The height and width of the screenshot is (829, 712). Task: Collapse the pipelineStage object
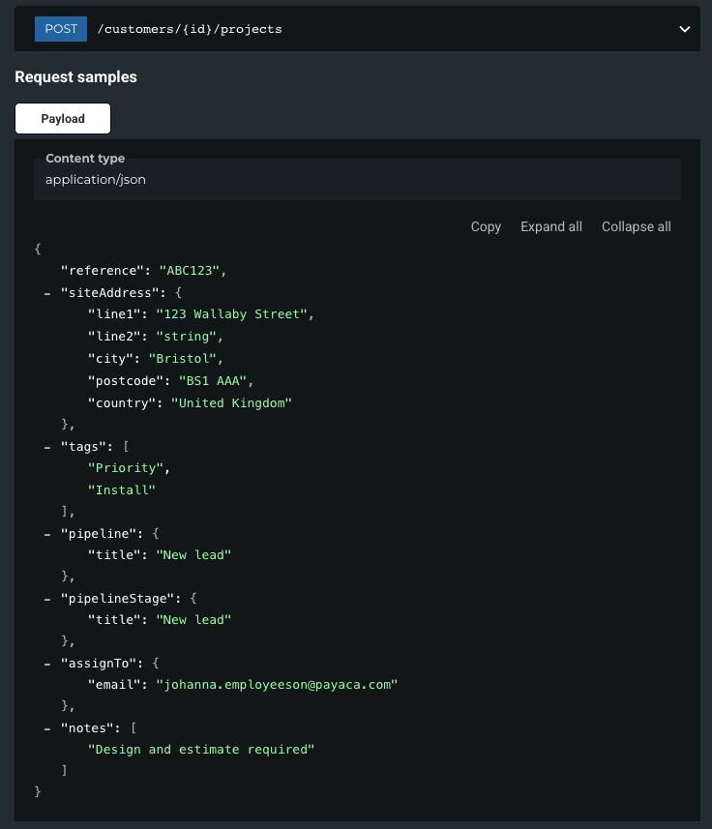tap(47, 599)
